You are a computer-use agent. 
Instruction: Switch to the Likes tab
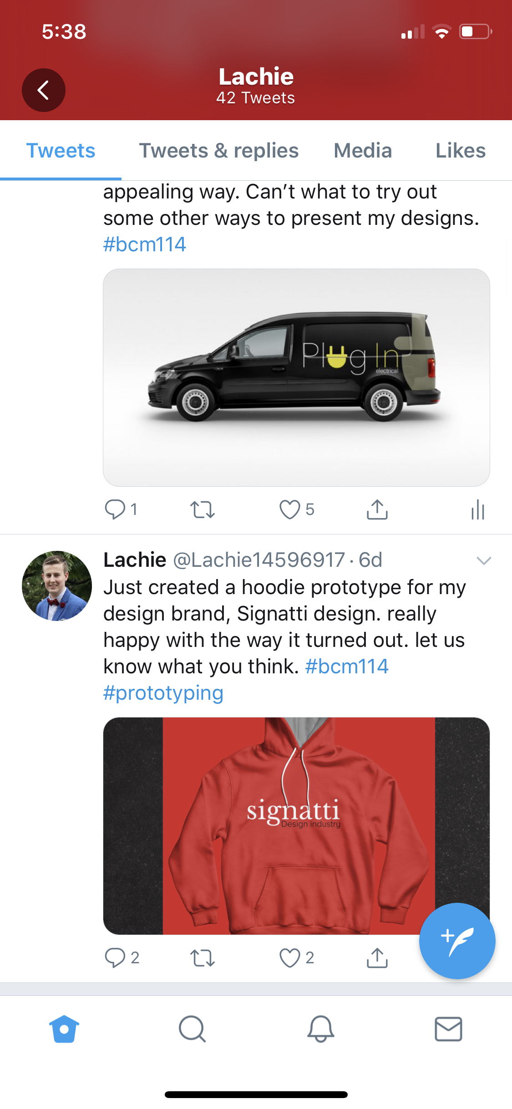(460, 151)
